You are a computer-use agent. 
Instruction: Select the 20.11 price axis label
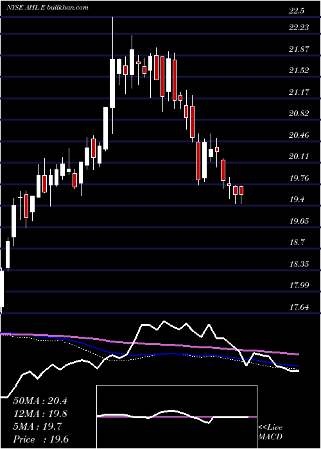(299, 157)
